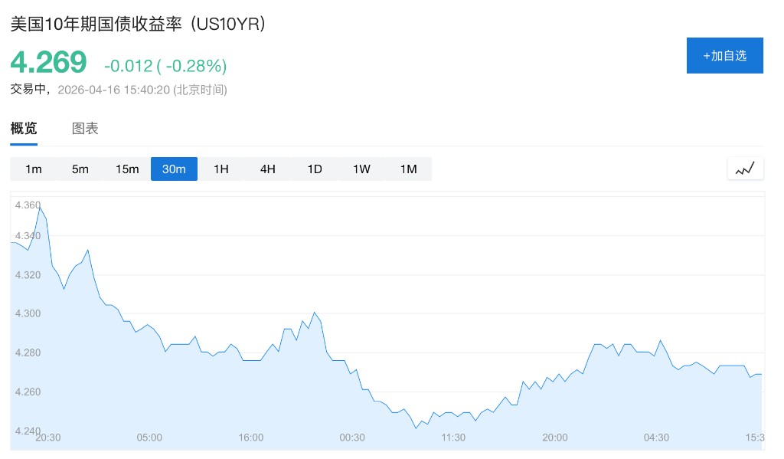Select the 1M monthly interval
The height and width of the screenshot is (459, 784).
pos(408,169)
